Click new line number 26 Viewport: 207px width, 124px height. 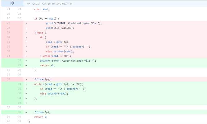pos(20,18)
